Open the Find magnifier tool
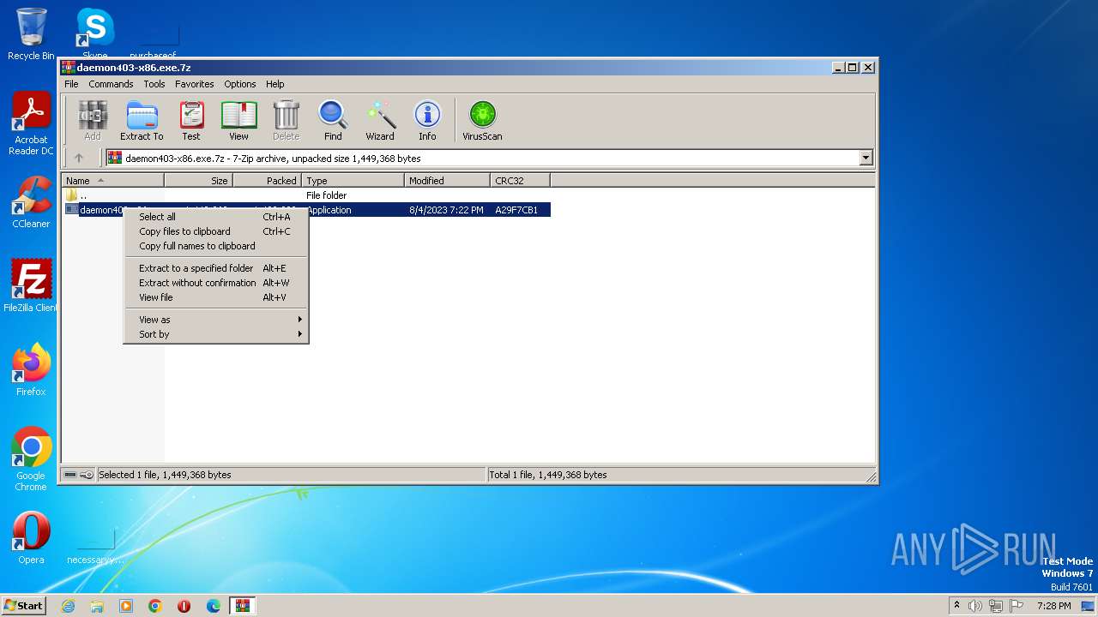The height and width of the screenshot is (617, 1098). tap(333, 120)
